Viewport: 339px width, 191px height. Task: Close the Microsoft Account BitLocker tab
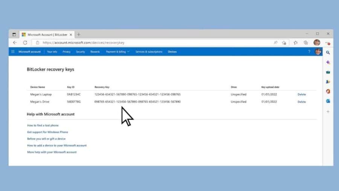coord(71,35)
